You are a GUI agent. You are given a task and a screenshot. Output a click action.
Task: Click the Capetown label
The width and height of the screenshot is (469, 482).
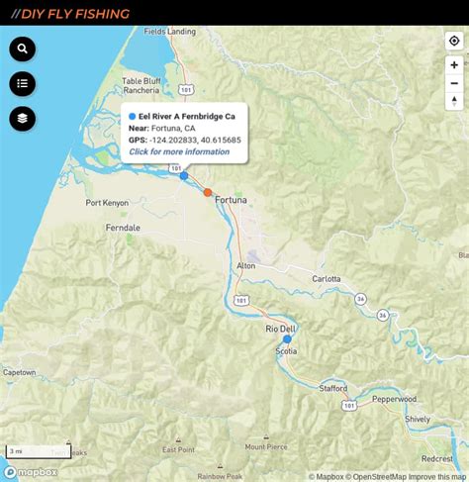19,372
